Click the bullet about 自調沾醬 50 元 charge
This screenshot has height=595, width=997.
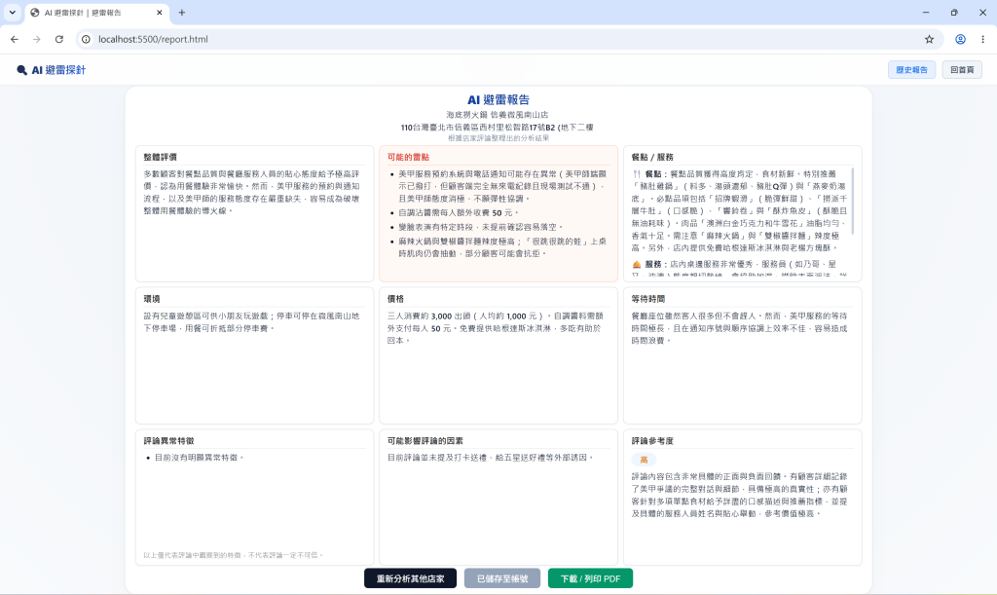tap(459, 213)
